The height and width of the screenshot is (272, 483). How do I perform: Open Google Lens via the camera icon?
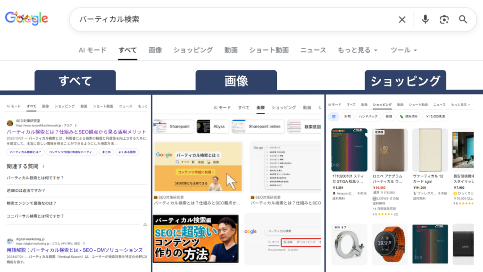click(x=444, y=19)
